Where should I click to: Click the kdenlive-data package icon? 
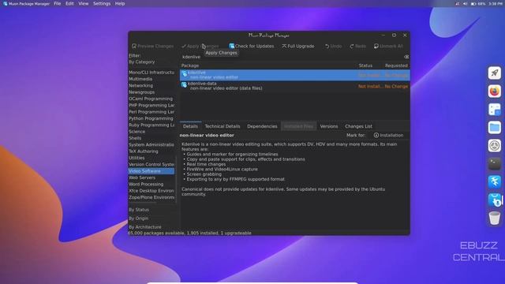184,85
